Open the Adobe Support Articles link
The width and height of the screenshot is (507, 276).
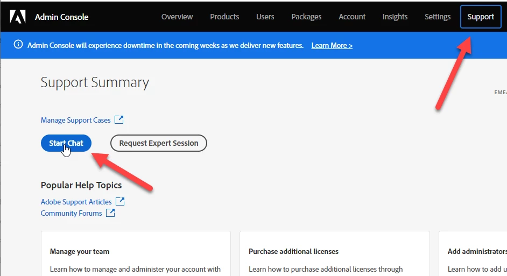(x=76, y=202)
